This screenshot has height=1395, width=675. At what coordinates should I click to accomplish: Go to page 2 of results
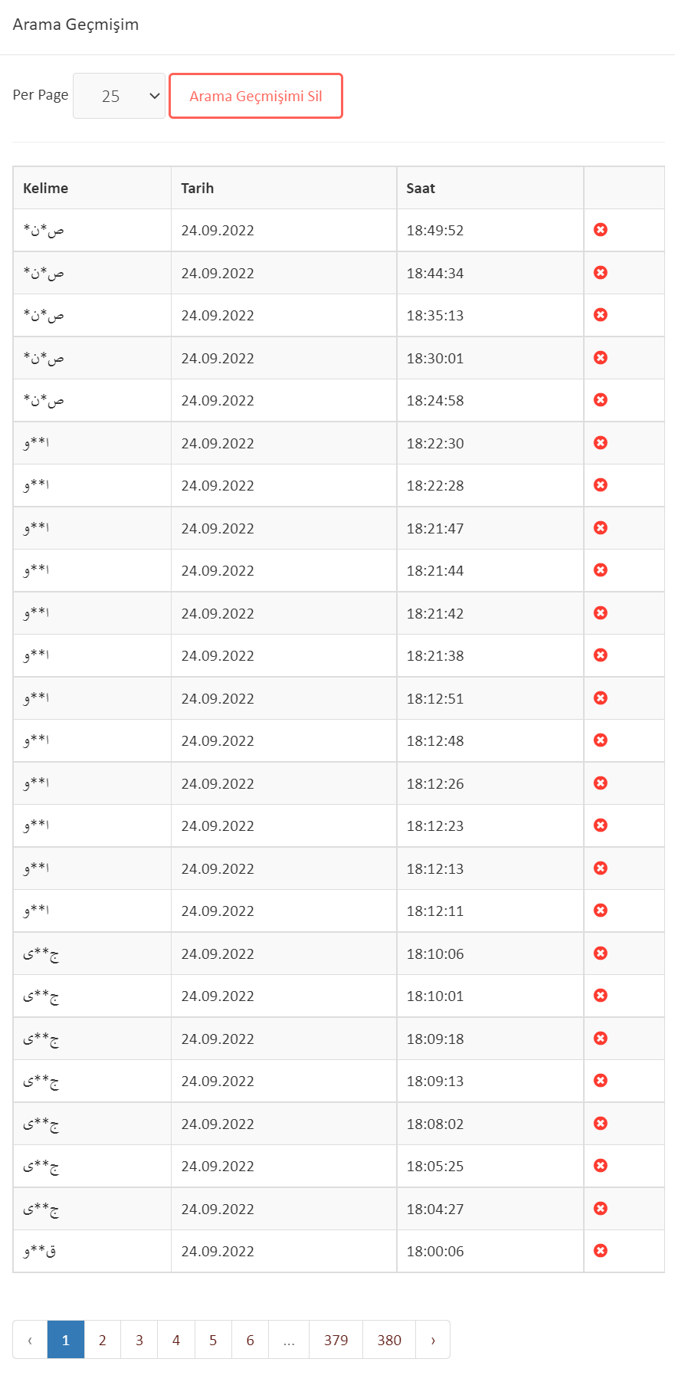pyautogui.click(x=102, y=1340)
